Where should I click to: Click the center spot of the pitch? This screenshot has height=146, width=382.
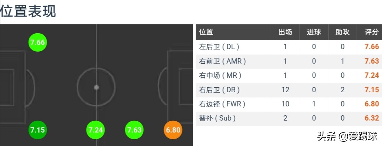96,87
